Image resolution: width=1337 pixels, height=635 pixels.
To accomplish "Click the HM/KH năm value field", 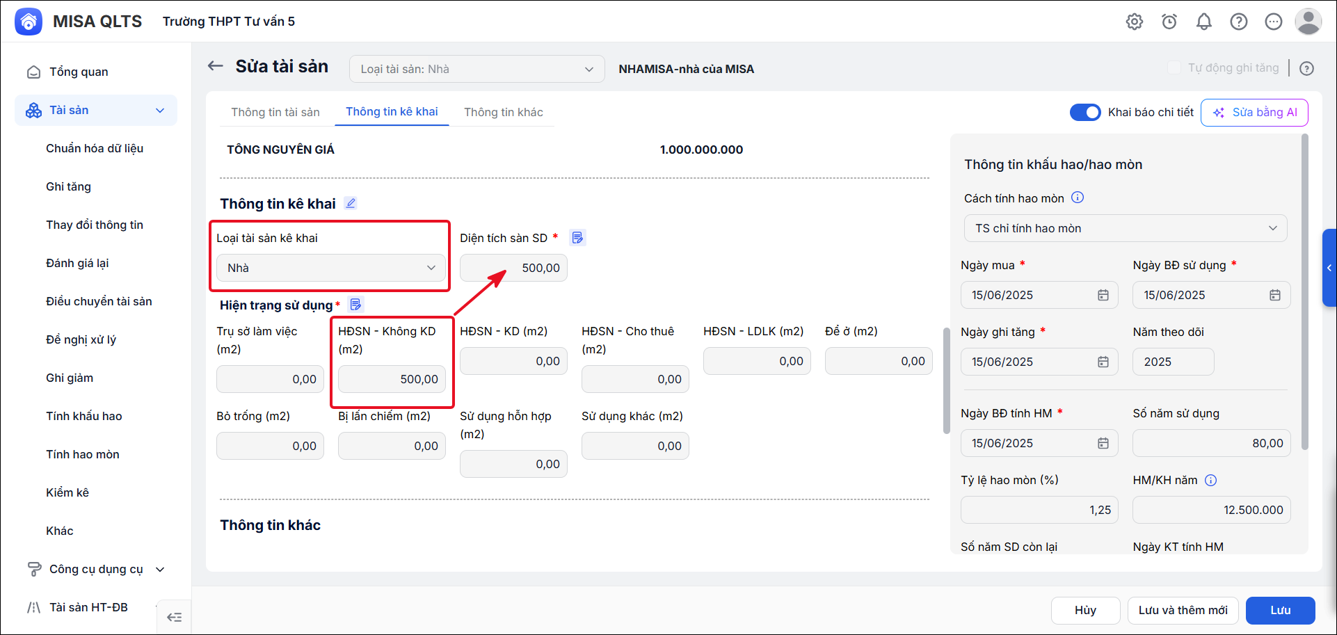I will pos(1211,510).
